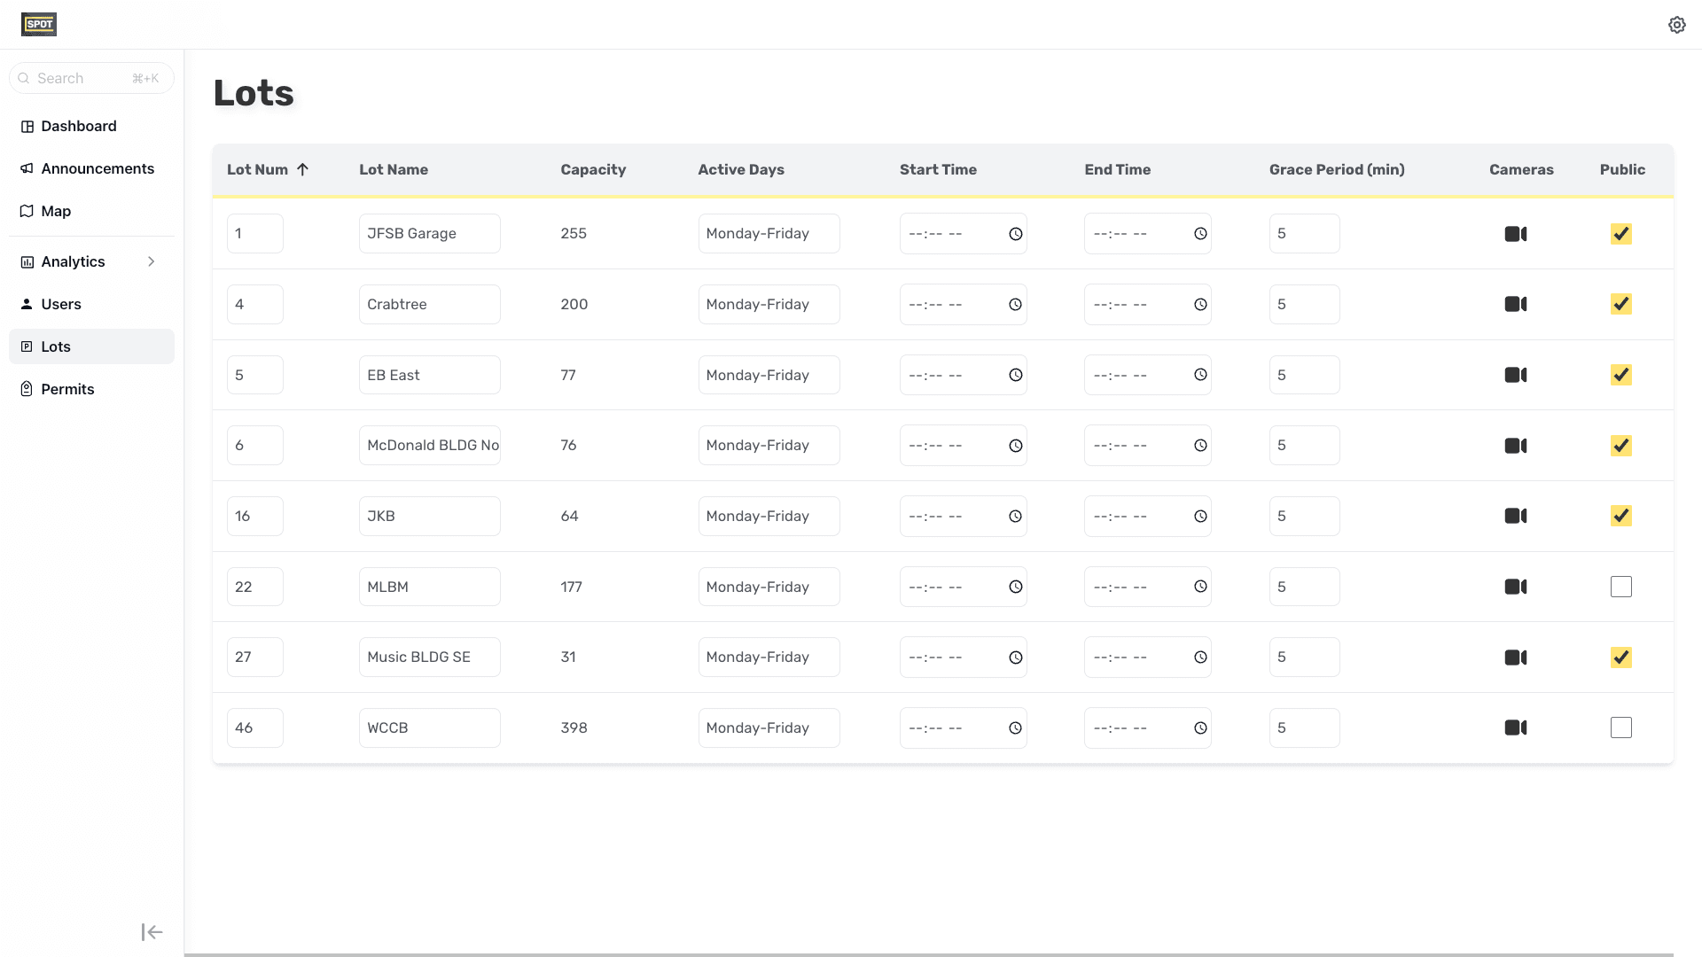Viewport: 1702px width, 957px height.
Task: Click the camera icon in MLBM row
Action: pyautogui.click(x=1515, y=587)
